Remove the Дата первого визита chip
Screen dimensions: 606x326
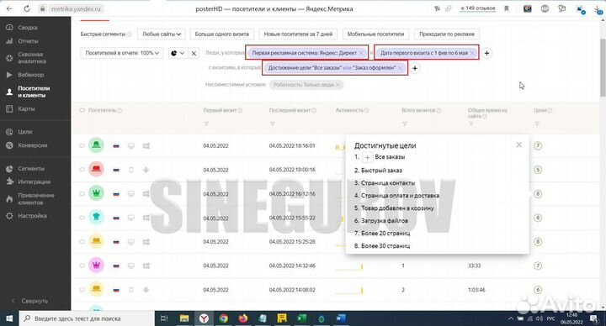tap(472, 53)
